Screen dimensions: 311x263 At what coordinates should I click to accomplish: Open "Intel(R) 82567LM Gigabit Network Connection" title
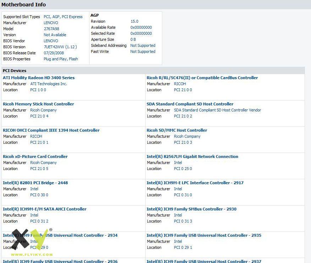192,157
